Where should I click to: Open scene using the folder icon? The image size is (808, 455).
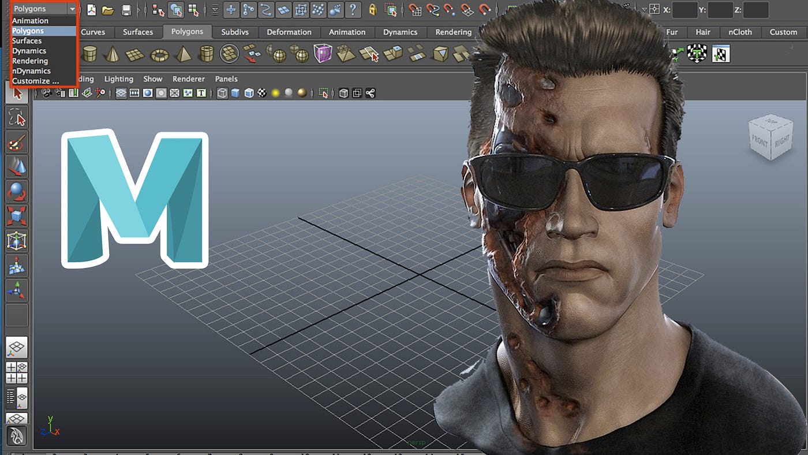click(108, 10)
